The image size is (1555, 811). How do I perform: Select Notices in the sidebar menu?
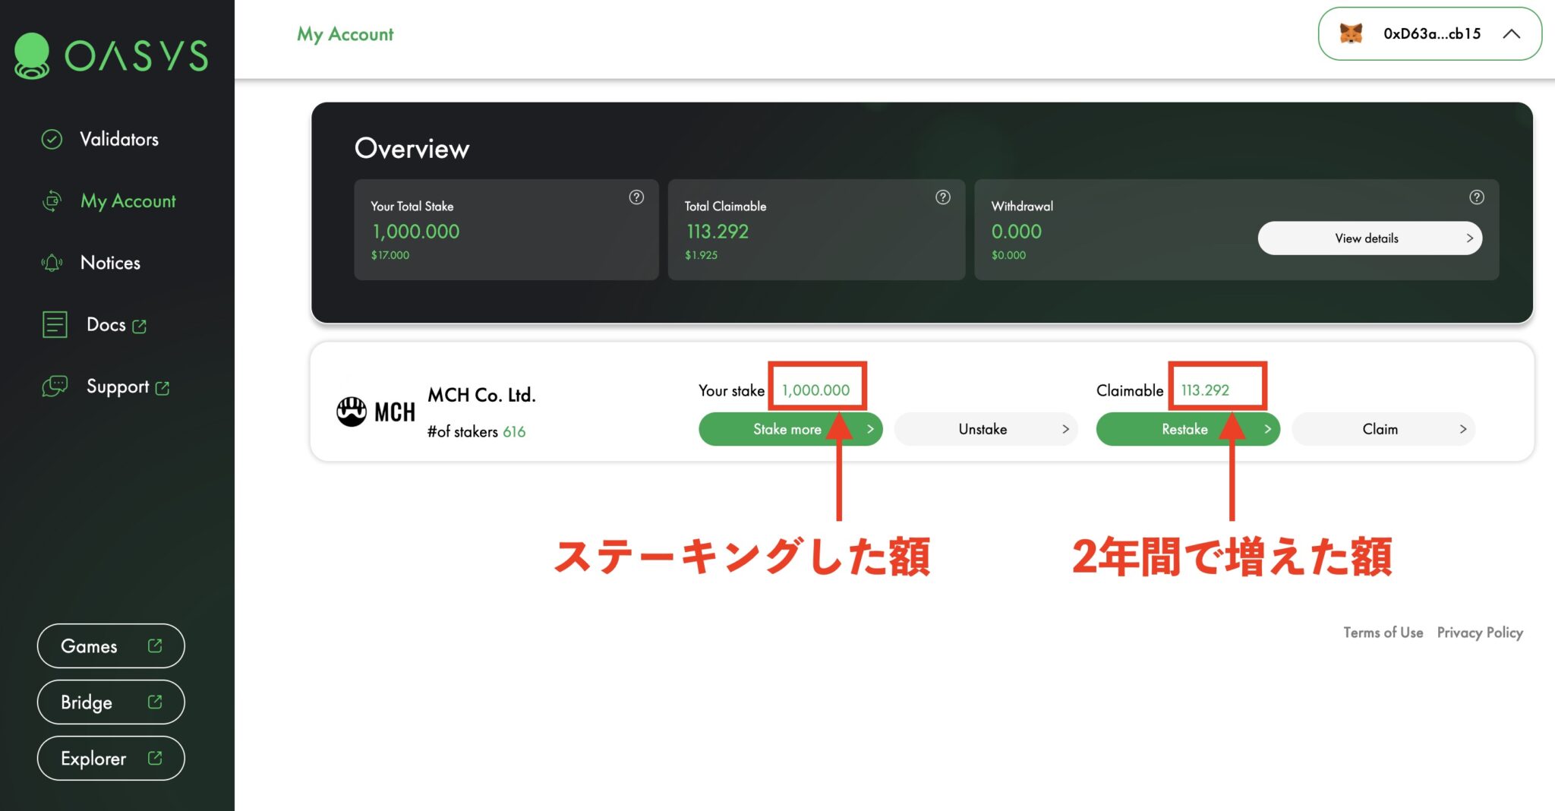(110, 262)
